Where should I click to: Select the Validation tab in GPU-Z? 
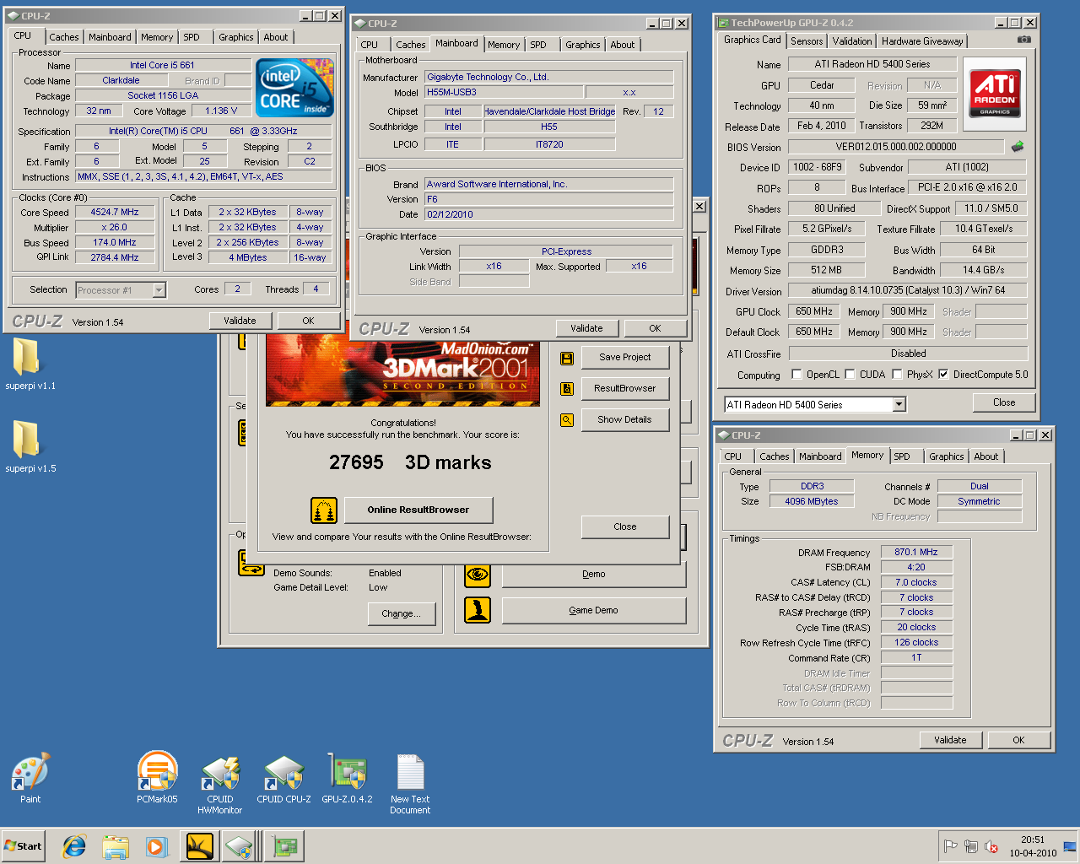tap(852, 41)
